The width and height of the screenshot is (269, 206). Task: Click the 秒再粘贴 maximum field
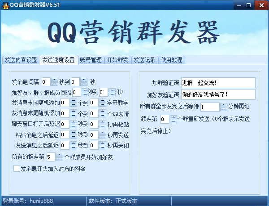pos(94,124)
